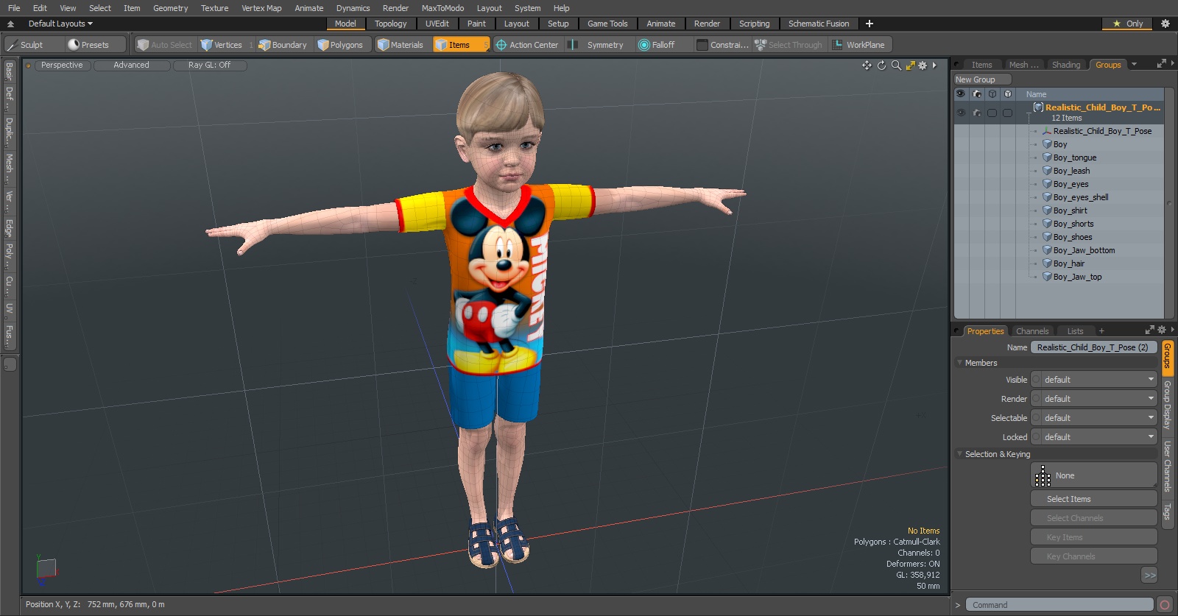1178x616 pixels.
Task: Toggle Select Through mode
Action: tap(789, 45)
